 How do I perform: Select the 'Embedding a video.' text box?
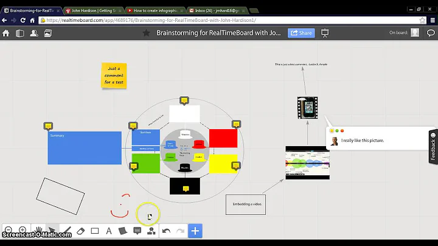point(246,205)
